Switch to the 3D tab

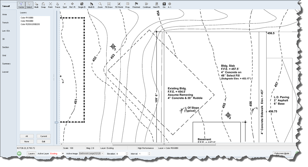[3, 39]
